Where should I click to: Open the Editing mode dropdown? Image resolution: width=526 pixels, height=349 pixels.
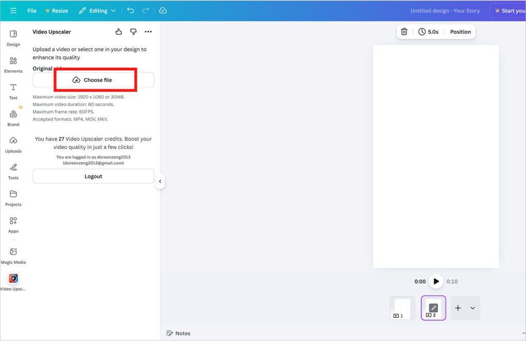click(x=97, y=11)
